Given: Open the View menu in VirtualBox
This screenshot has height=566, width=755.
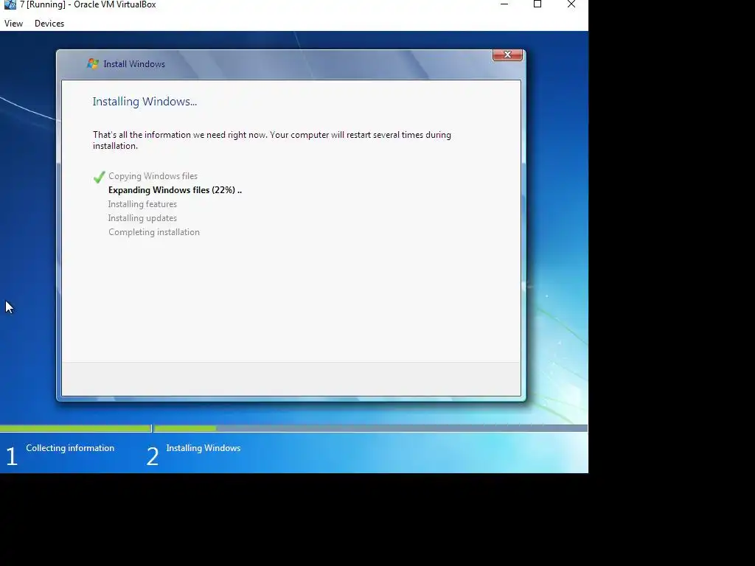Looking at the screenshot, I should tap(13, 23).
